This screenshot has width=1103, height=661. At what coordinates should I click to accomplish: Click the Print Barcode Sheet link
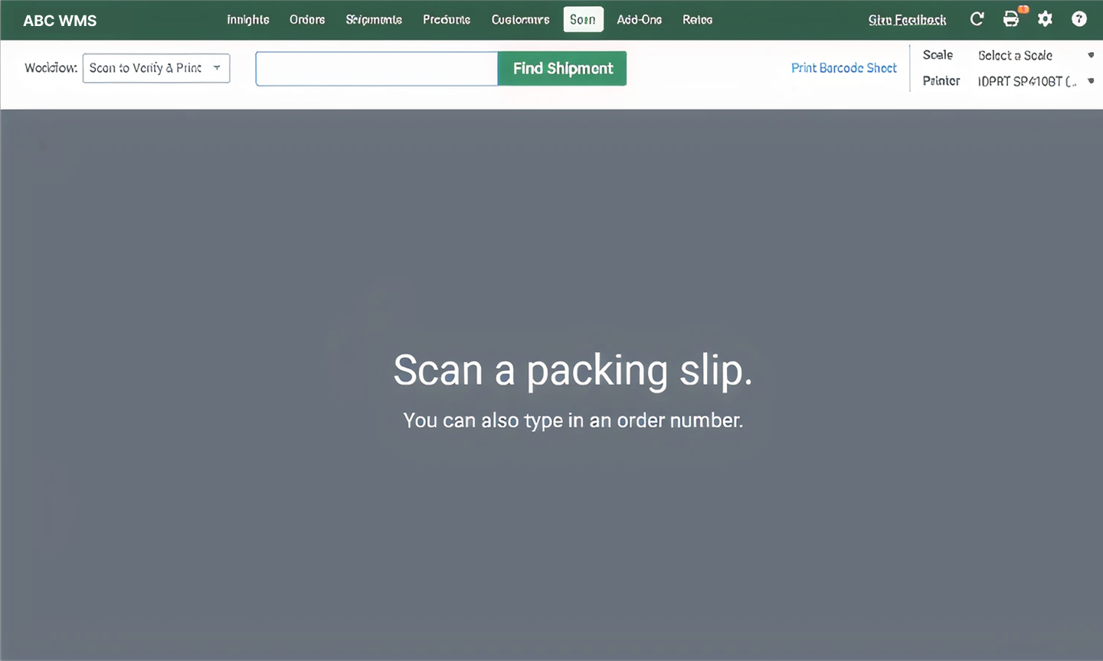[x=843, y=68]
